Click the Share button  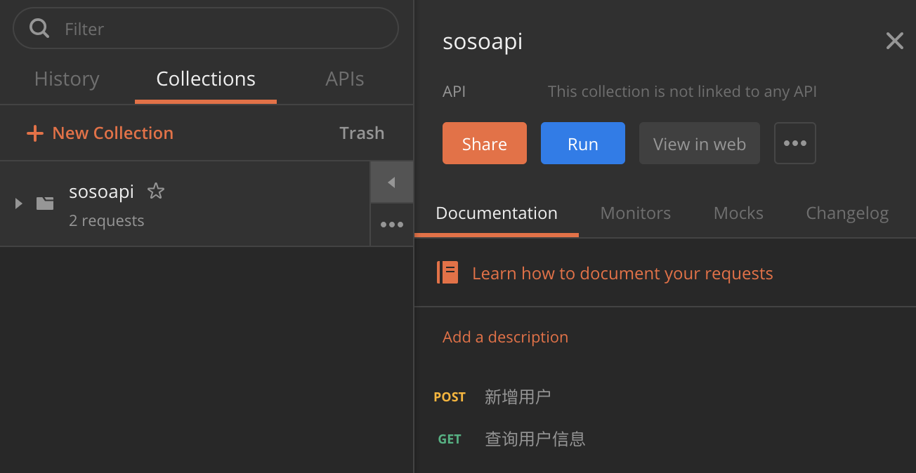485,143
